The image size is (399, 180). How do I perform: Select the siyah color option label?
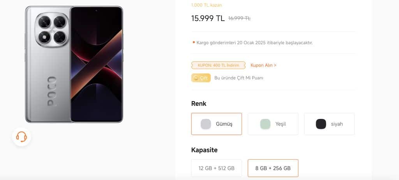(337, 124)
